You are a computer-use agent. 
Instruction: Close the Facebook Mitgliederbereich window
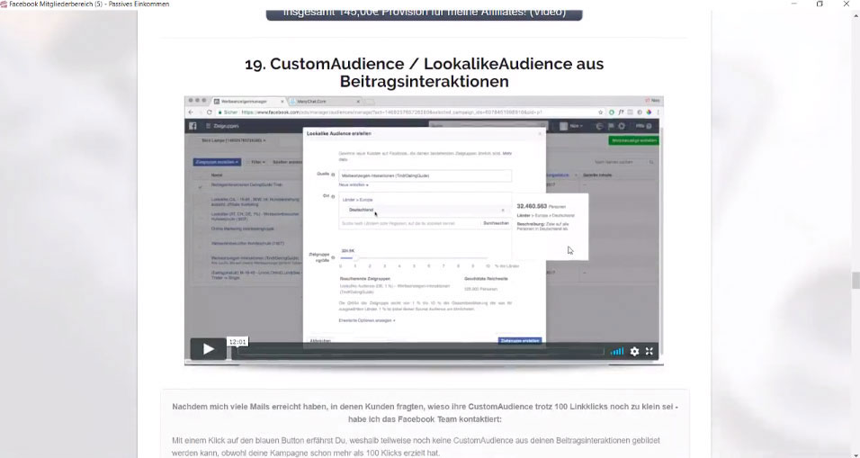(x=847, y=4)
